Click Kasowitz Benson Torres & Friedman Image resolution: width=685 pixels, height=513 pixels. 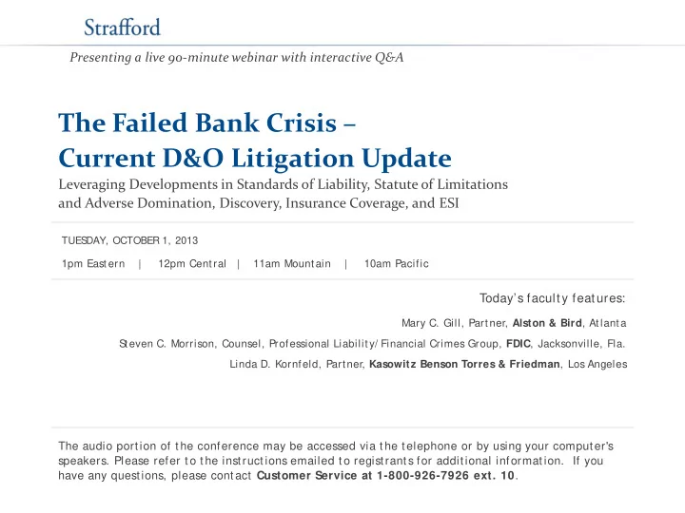[464, 364]
